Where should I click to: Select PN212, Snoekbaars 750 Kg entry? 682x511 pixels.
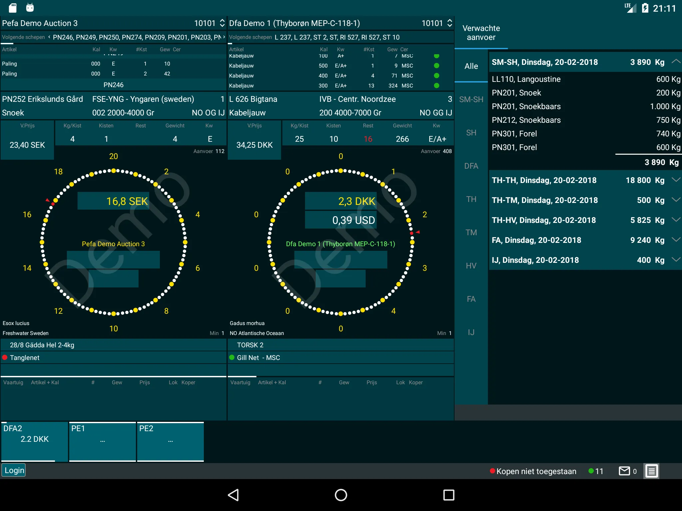[586, 120]
